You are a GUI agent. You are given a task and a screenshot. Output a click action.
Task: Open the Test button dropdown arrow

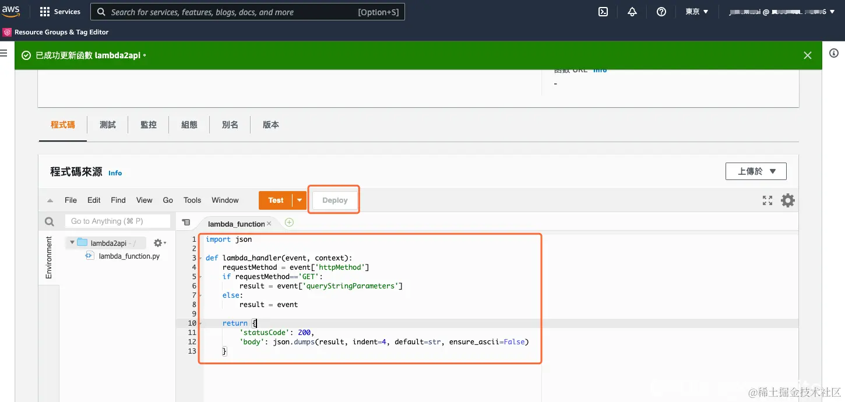300,200
